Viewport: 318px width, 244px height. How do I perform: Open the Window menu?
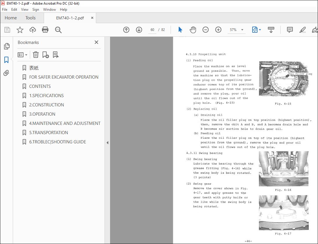point(50,10)
